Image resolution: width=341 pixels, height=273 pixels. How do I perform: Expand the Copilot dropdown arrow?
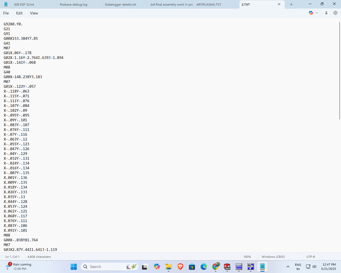pyautogui.click(x=317, y=13)
